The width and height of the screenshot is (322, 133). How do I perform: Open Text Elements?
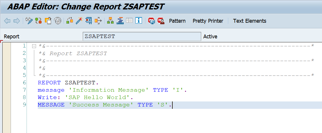[250, 21]
